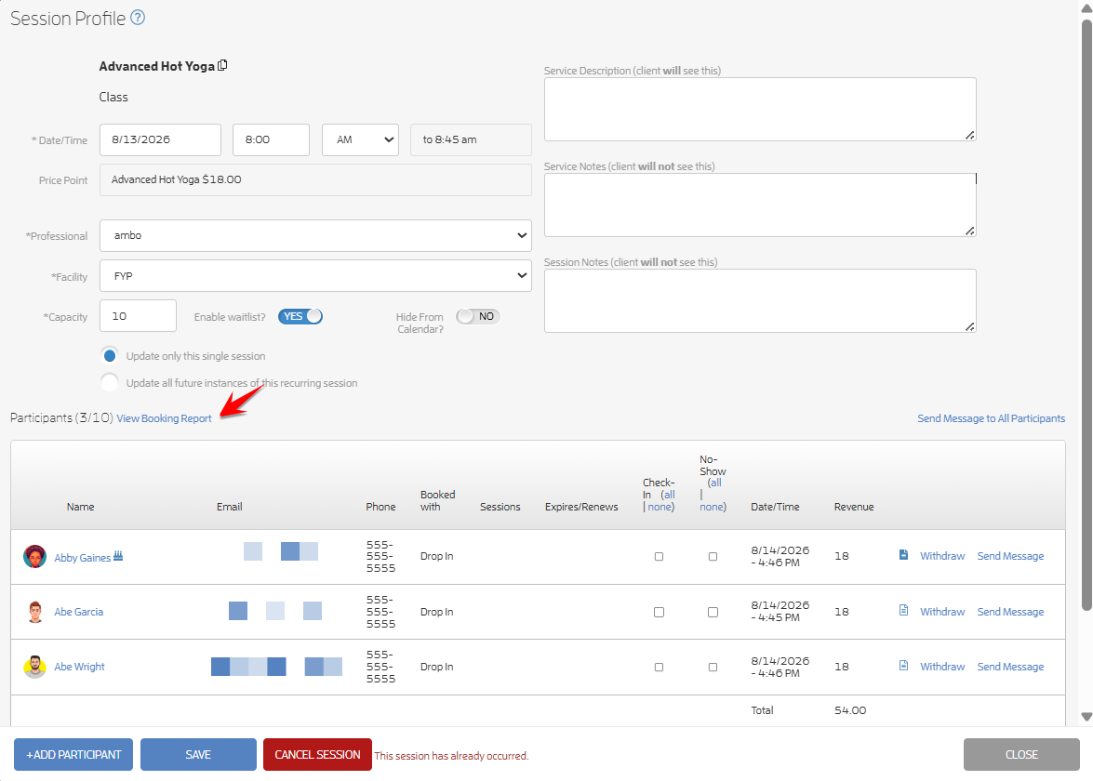The image size is (1093, 781).
Task: Check the No-Show box for Abby Gaines
Action: [x=713, y=557]
